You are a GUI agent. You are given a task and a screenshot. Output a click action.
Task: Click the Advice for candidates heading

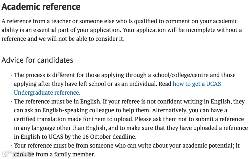37,60
